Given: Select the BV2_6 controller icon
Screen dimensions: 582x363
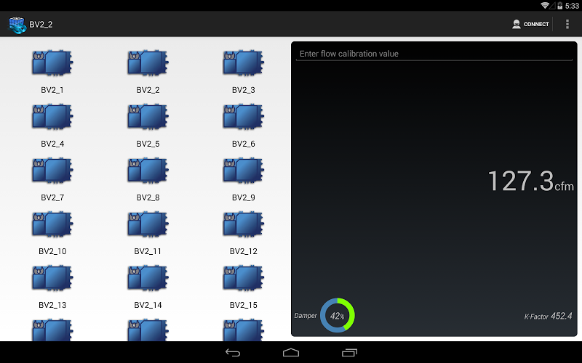Looking at the screenshot, I should (244, 117).
